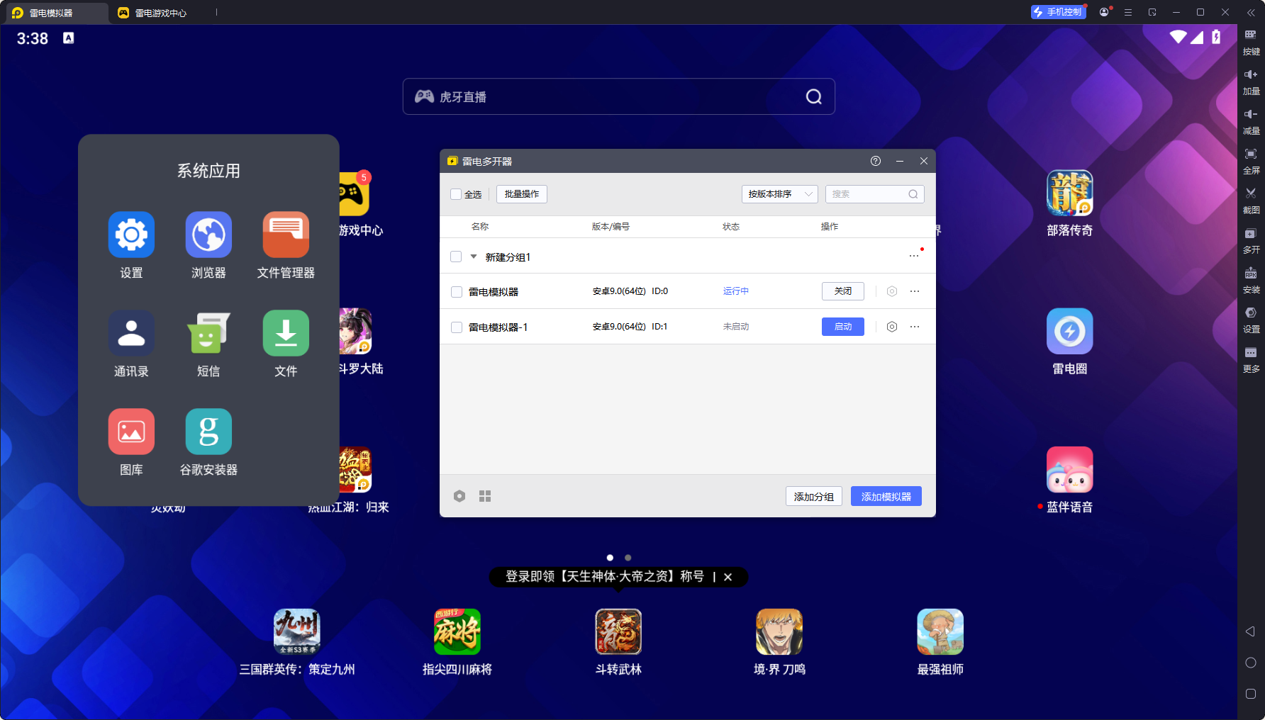Open the Batch Operations (批量操作) menu
Viewport: 1265px width, 720px height.
point(521,194)
